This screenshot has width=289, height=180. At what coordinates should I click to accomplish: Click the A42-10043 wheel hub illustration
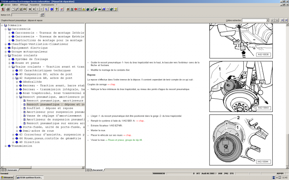[x=241, y=86]
